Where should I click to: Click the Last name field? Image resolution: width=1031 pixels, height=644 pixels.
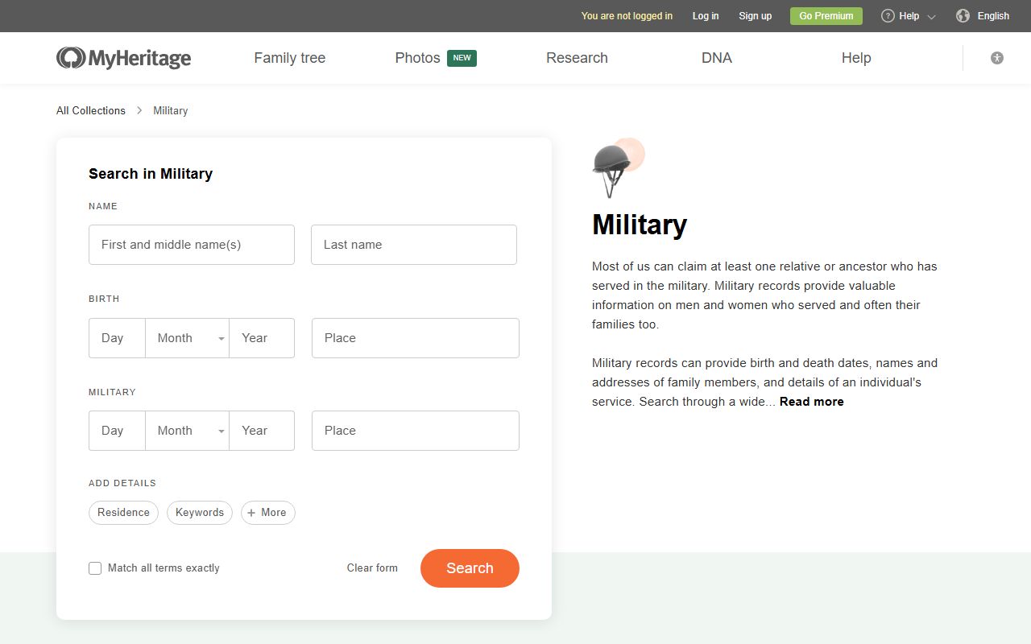click(414, 245)
